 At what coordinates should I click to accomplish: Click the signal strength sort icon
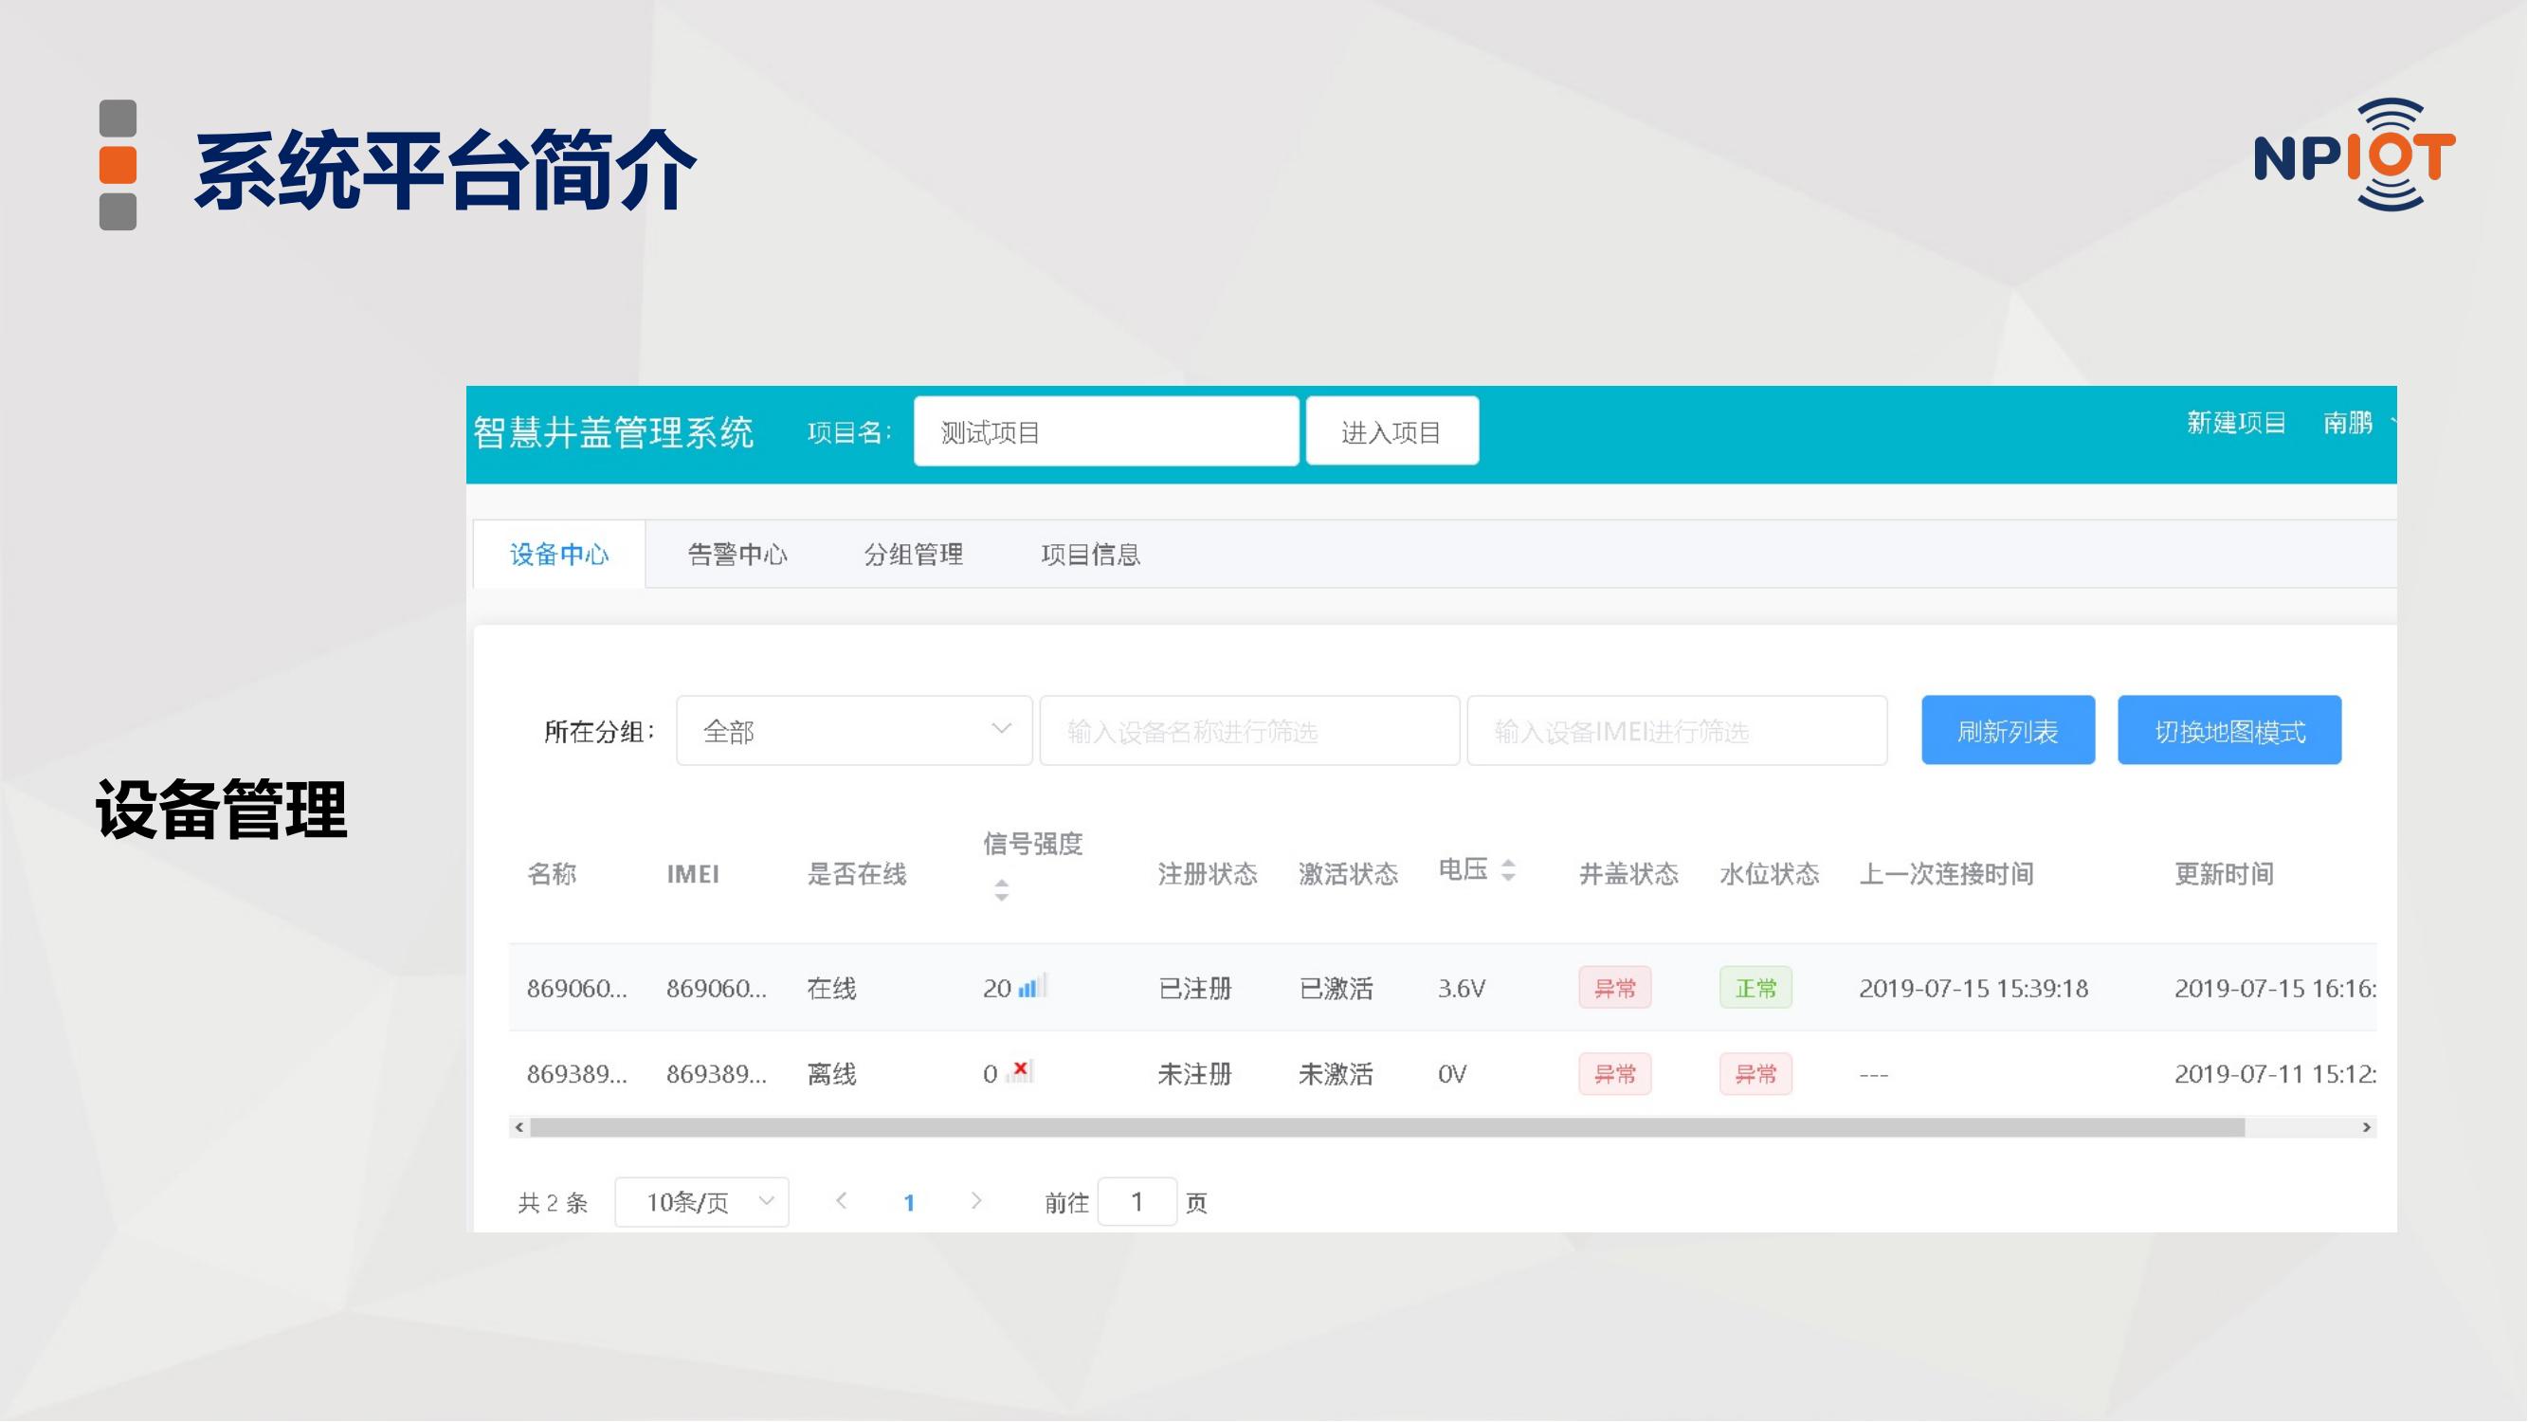(1001, 890)
